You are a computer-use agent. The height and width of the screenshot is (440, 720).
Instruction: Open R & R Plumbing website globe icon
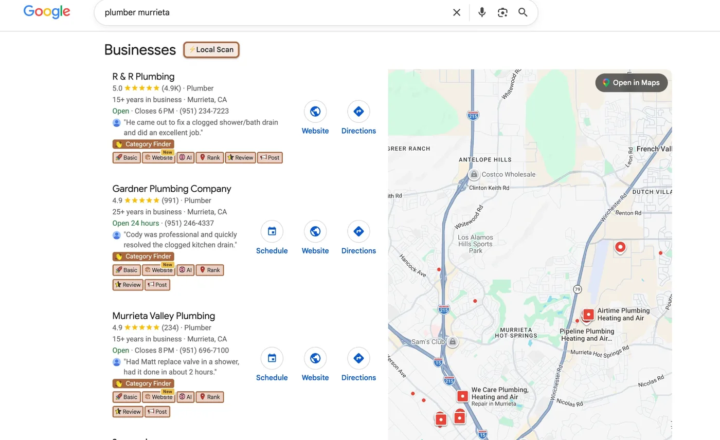pos(315,112)
